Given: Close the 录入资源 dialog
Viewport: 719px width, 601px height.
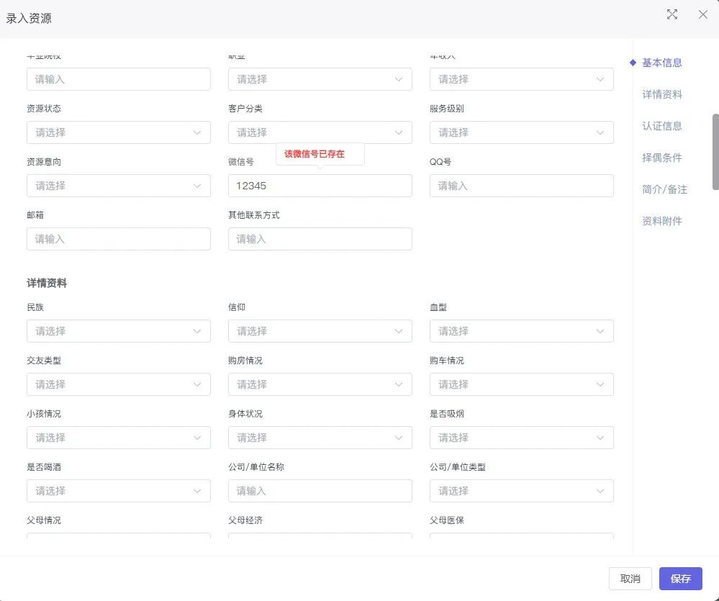Looking at the screenshot, I should (x=703, y=14).
